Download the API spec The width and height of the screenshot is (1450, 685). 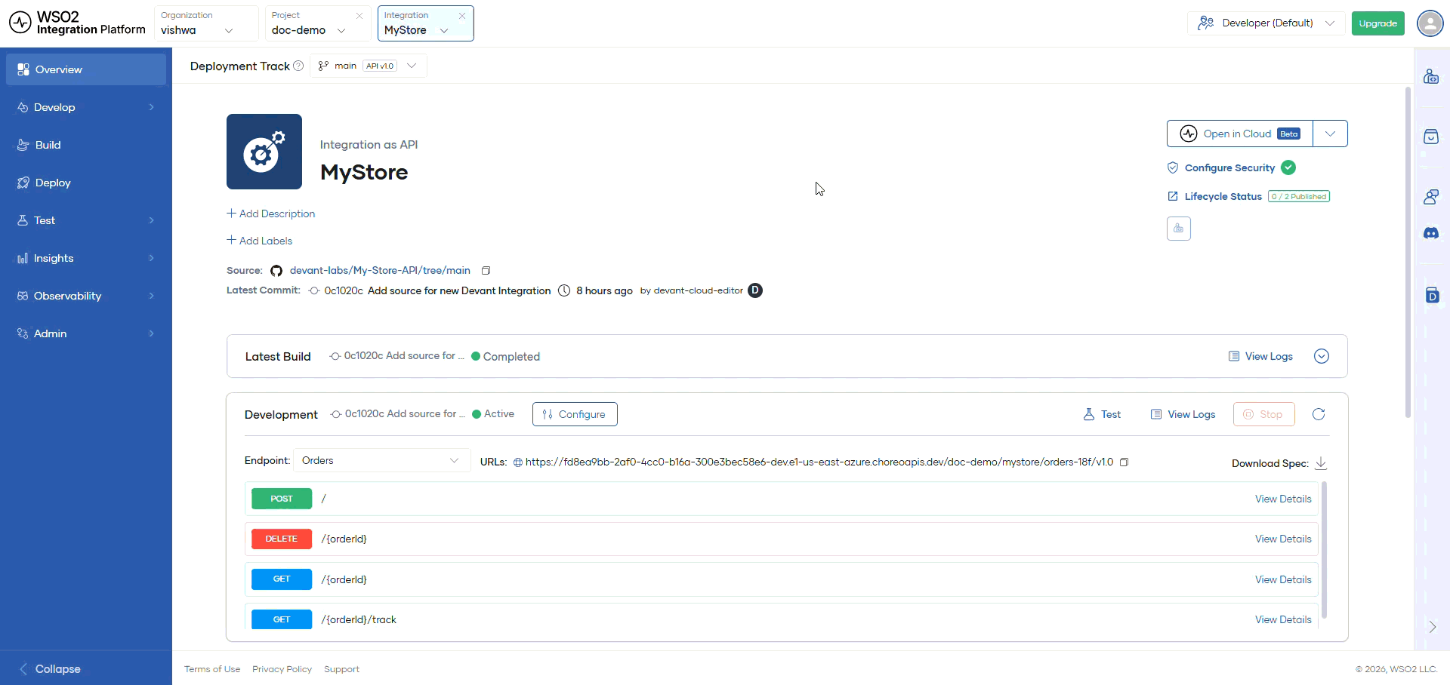pyautogui.click(x=1321, y=462)
